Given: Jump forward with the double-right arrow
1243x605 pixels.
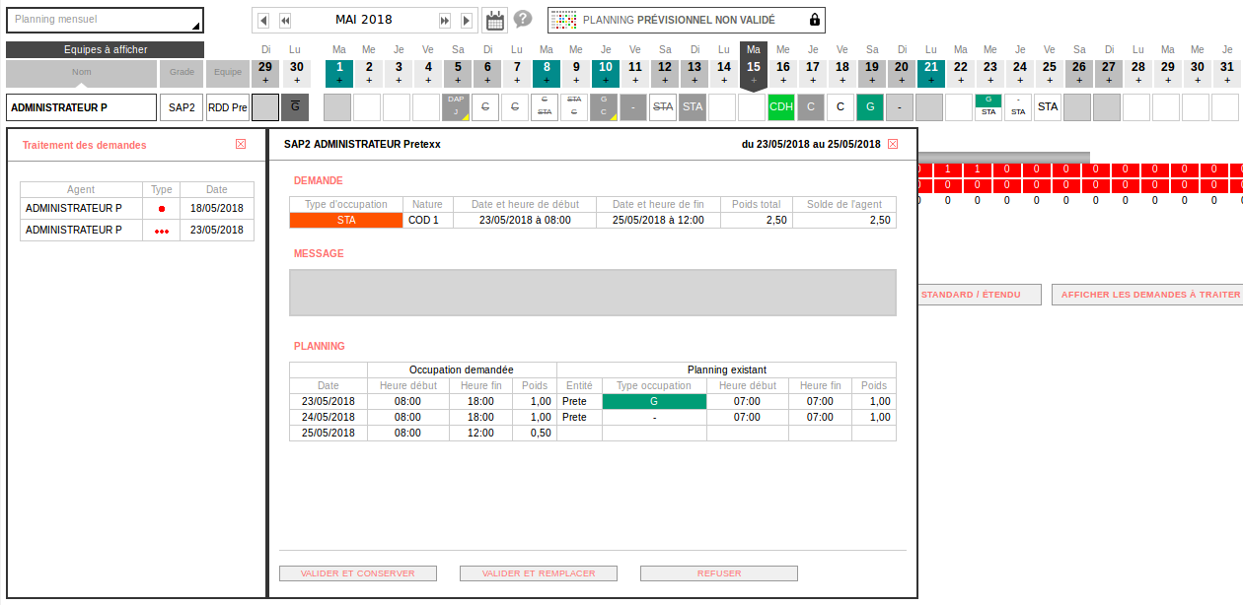Looking at the screenshot, I should click(x=445, y=20).
